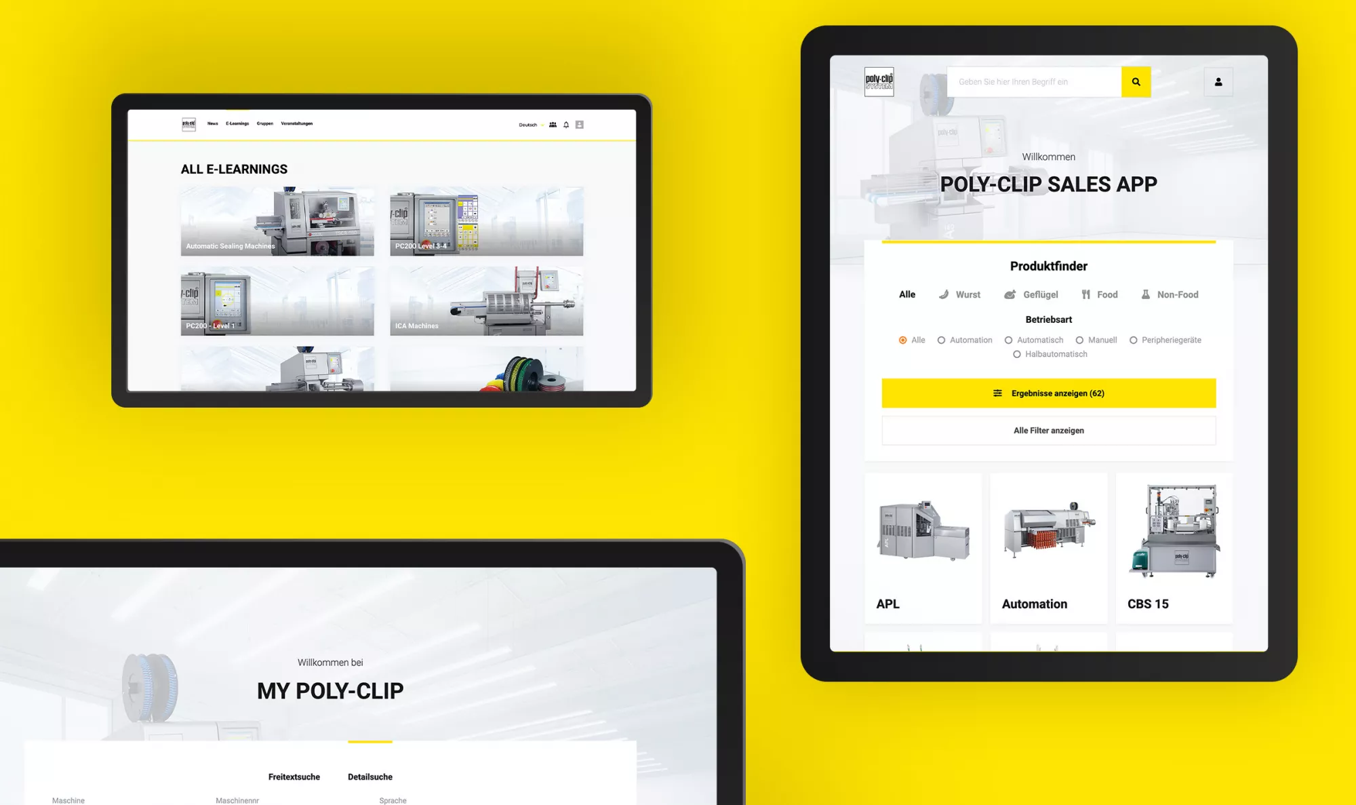Screen dimensions: 1356x805
Task: Click the search magnifier icon
Action: click(x=1136, y=81)
